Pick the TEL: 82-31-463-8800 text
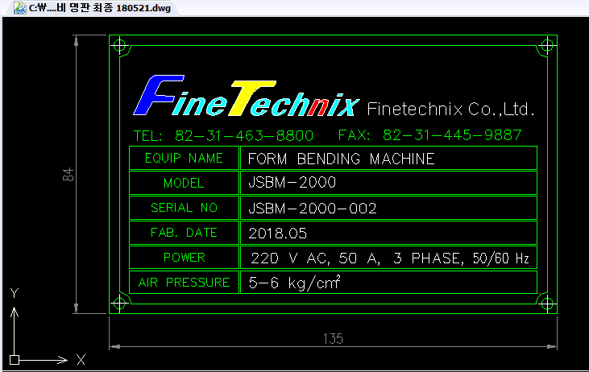Image resolution: width=589 pixels, height=372 pixels. tap(223, 135)
